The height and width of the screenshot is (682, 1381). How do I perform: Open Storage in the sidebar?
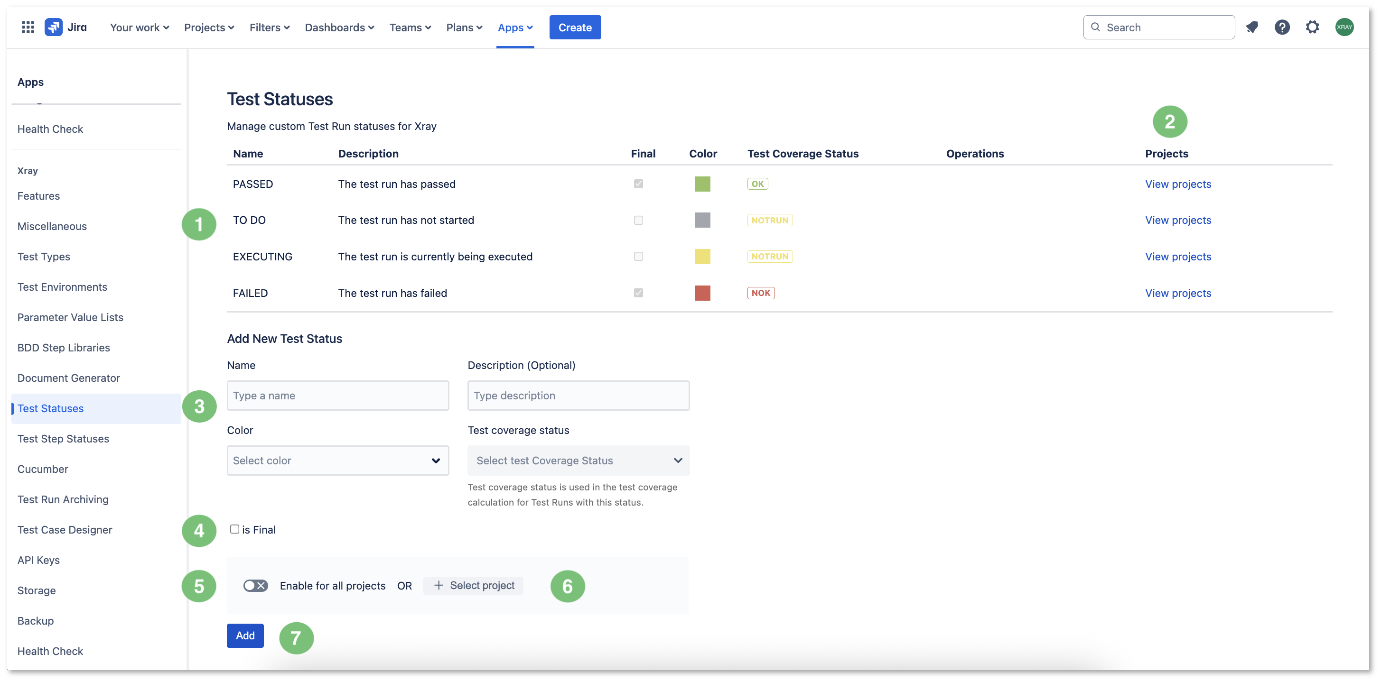(x=37, y=590)
